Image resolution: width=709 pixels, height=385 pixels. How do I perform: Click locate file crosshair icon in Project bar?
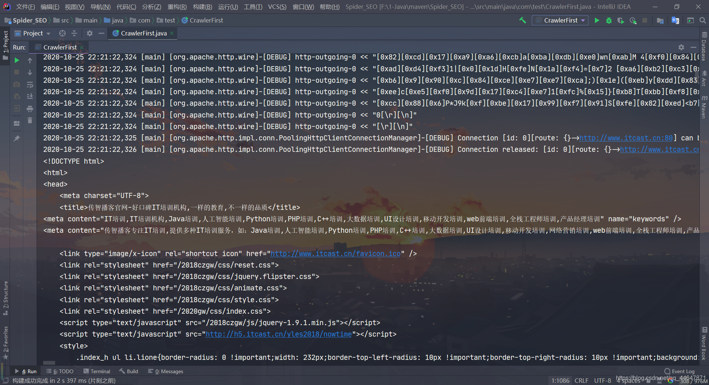(62, 33)
